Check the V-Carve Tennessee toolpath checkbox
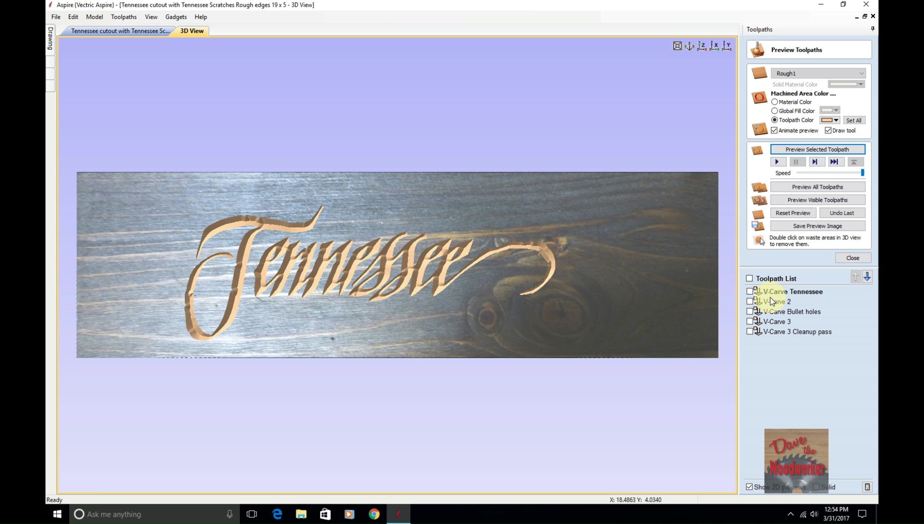Viewport: 924px width, 524px height. tap(749, 291)
